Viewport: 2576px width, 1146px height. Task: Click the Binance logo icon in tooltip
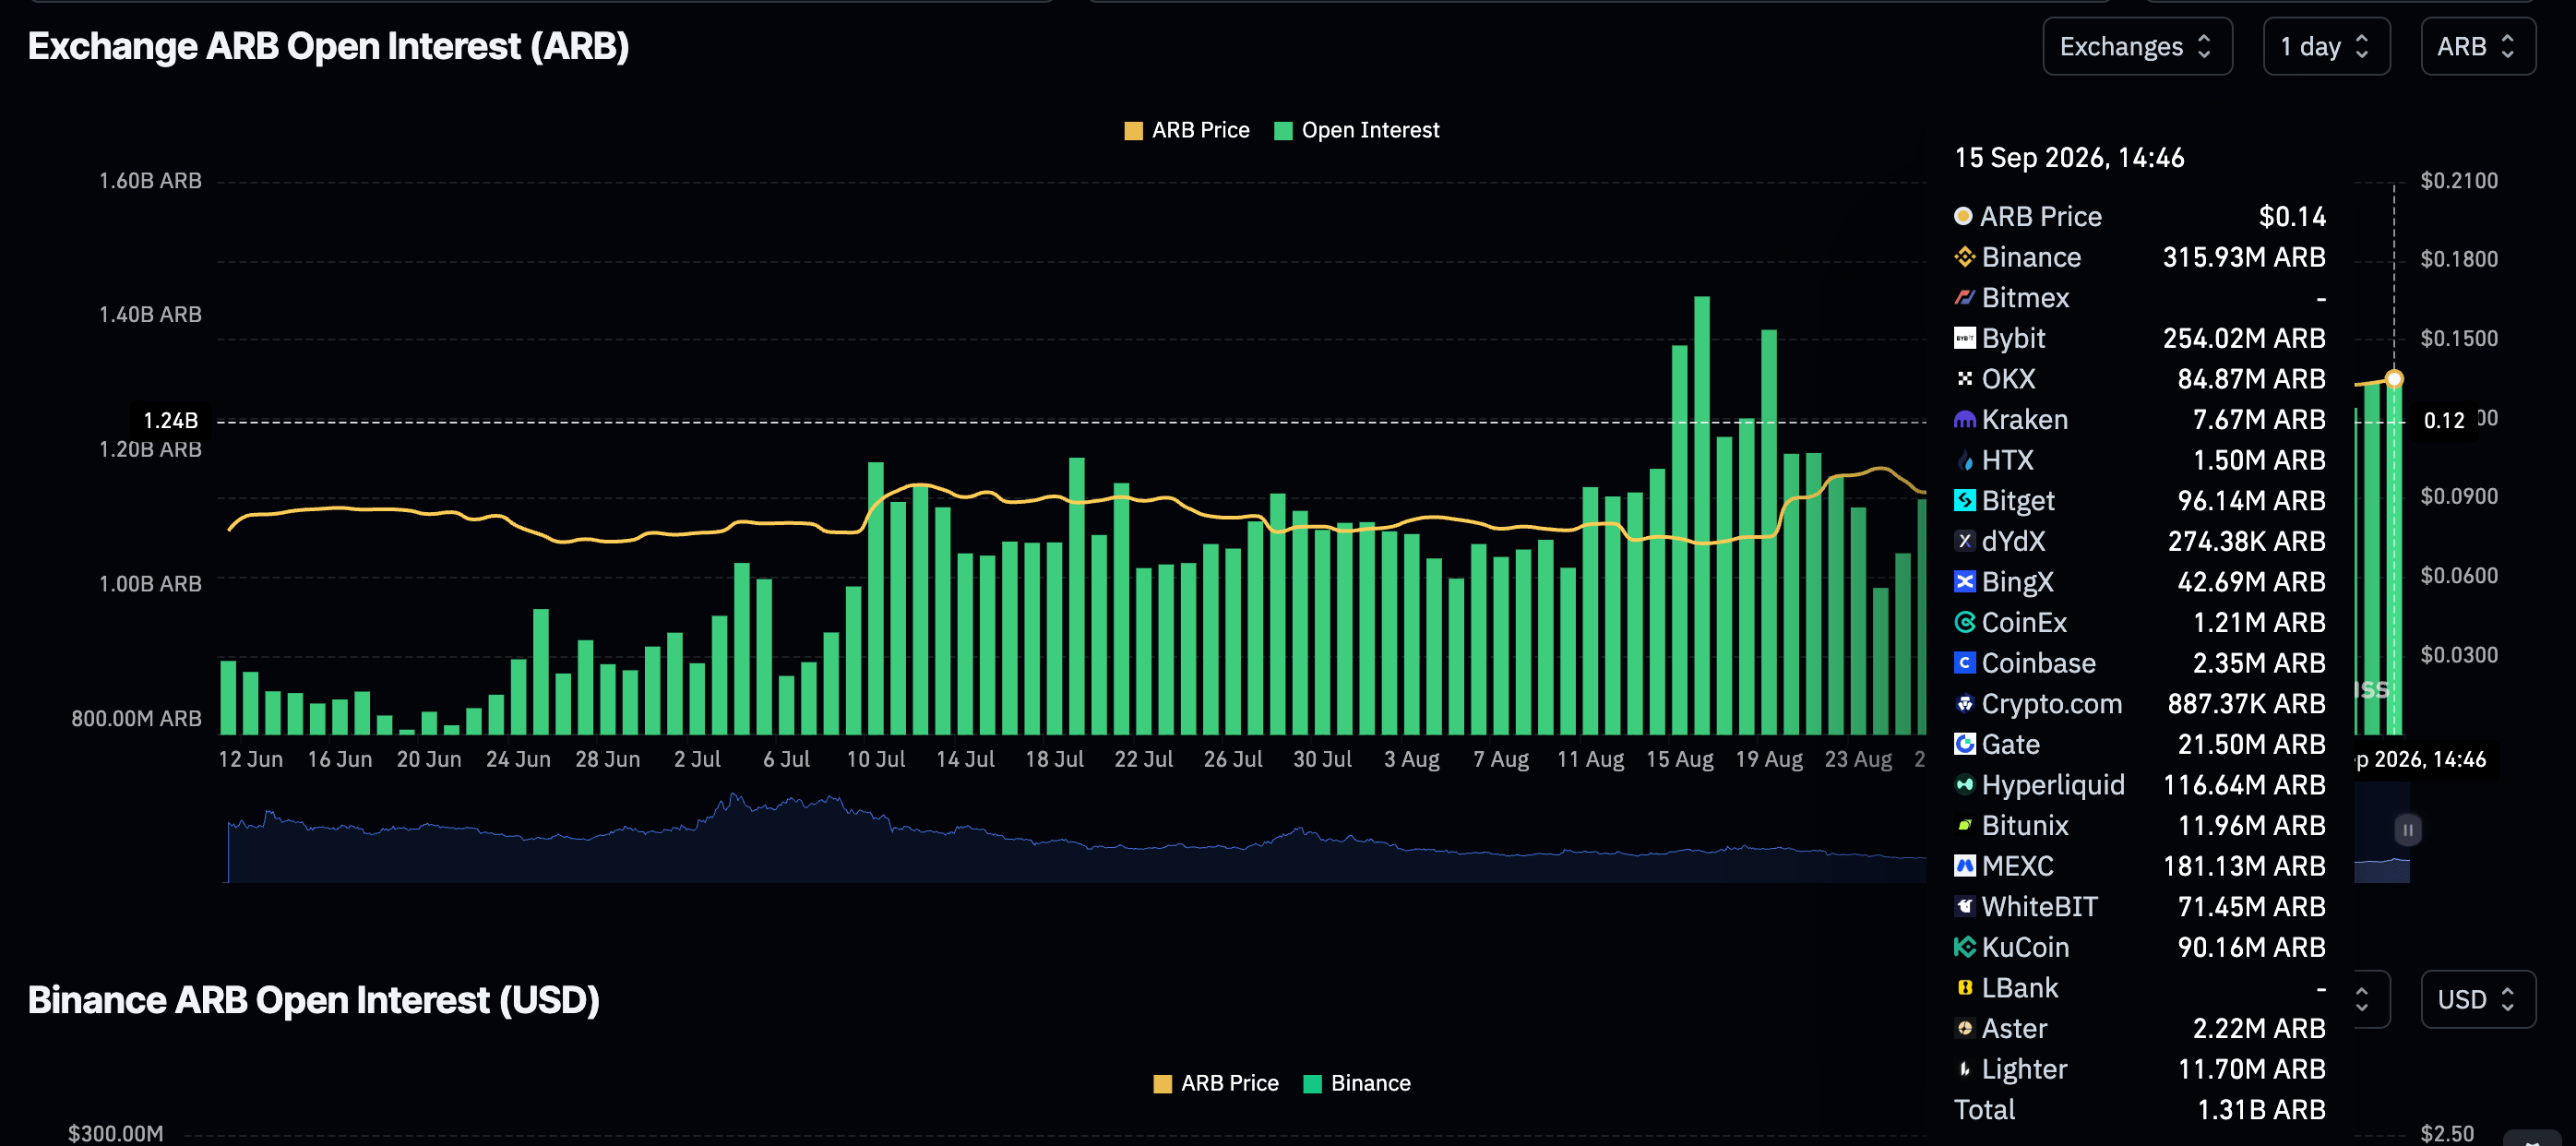coord(1964,257)
